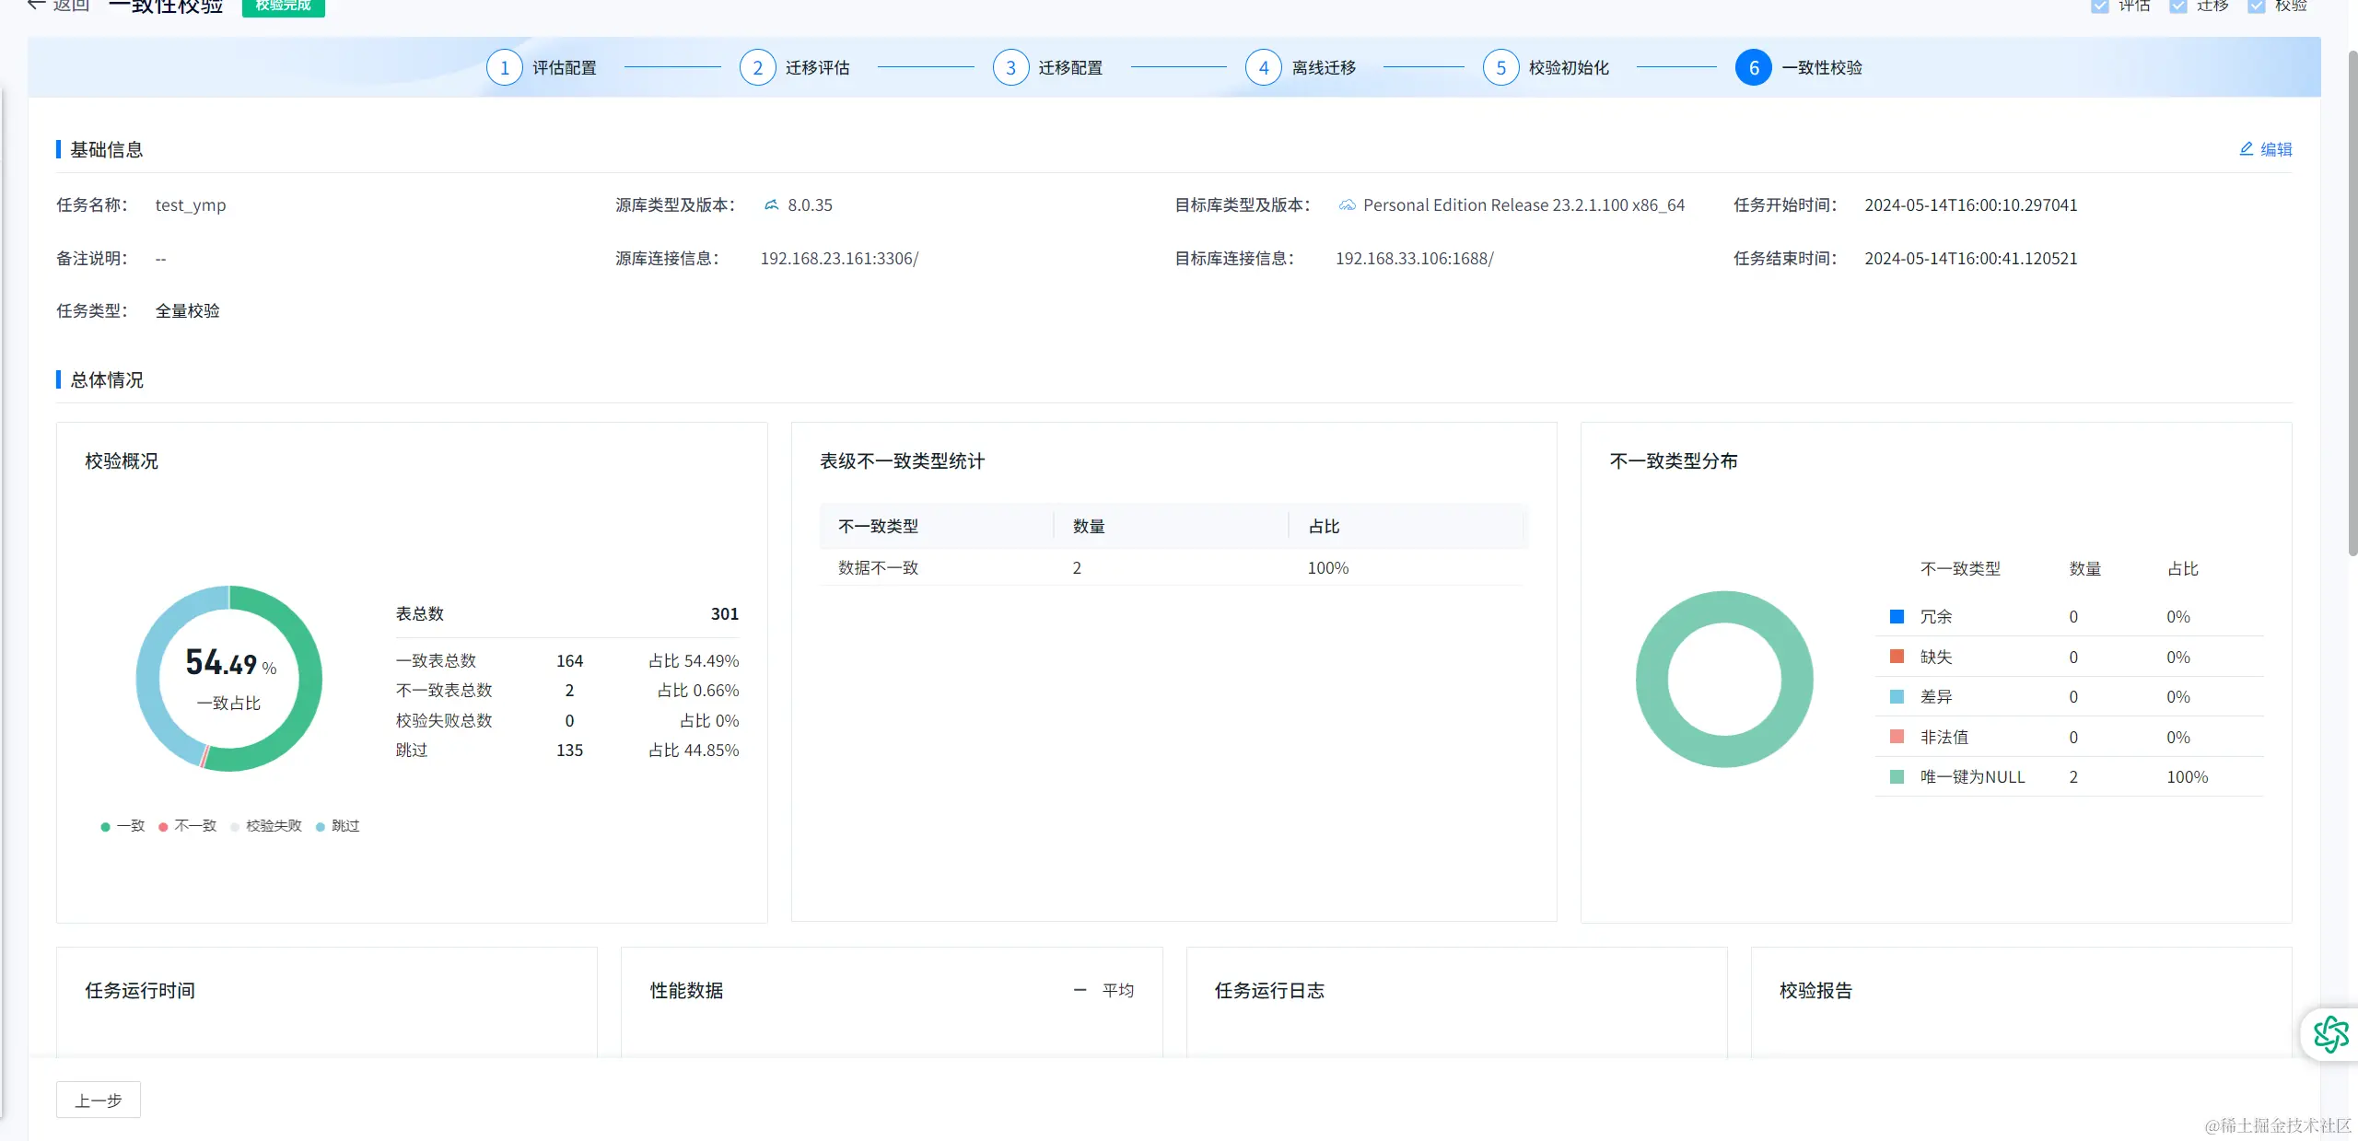Open the floating assistant icon at right edge
Viewport: 2358px width, 1141px height.
pos(2330,1034)
